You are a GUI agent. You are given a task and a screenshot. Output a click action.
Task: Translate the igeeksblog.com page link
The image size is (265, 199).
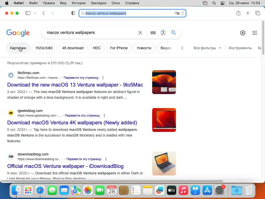click(82, 115)
